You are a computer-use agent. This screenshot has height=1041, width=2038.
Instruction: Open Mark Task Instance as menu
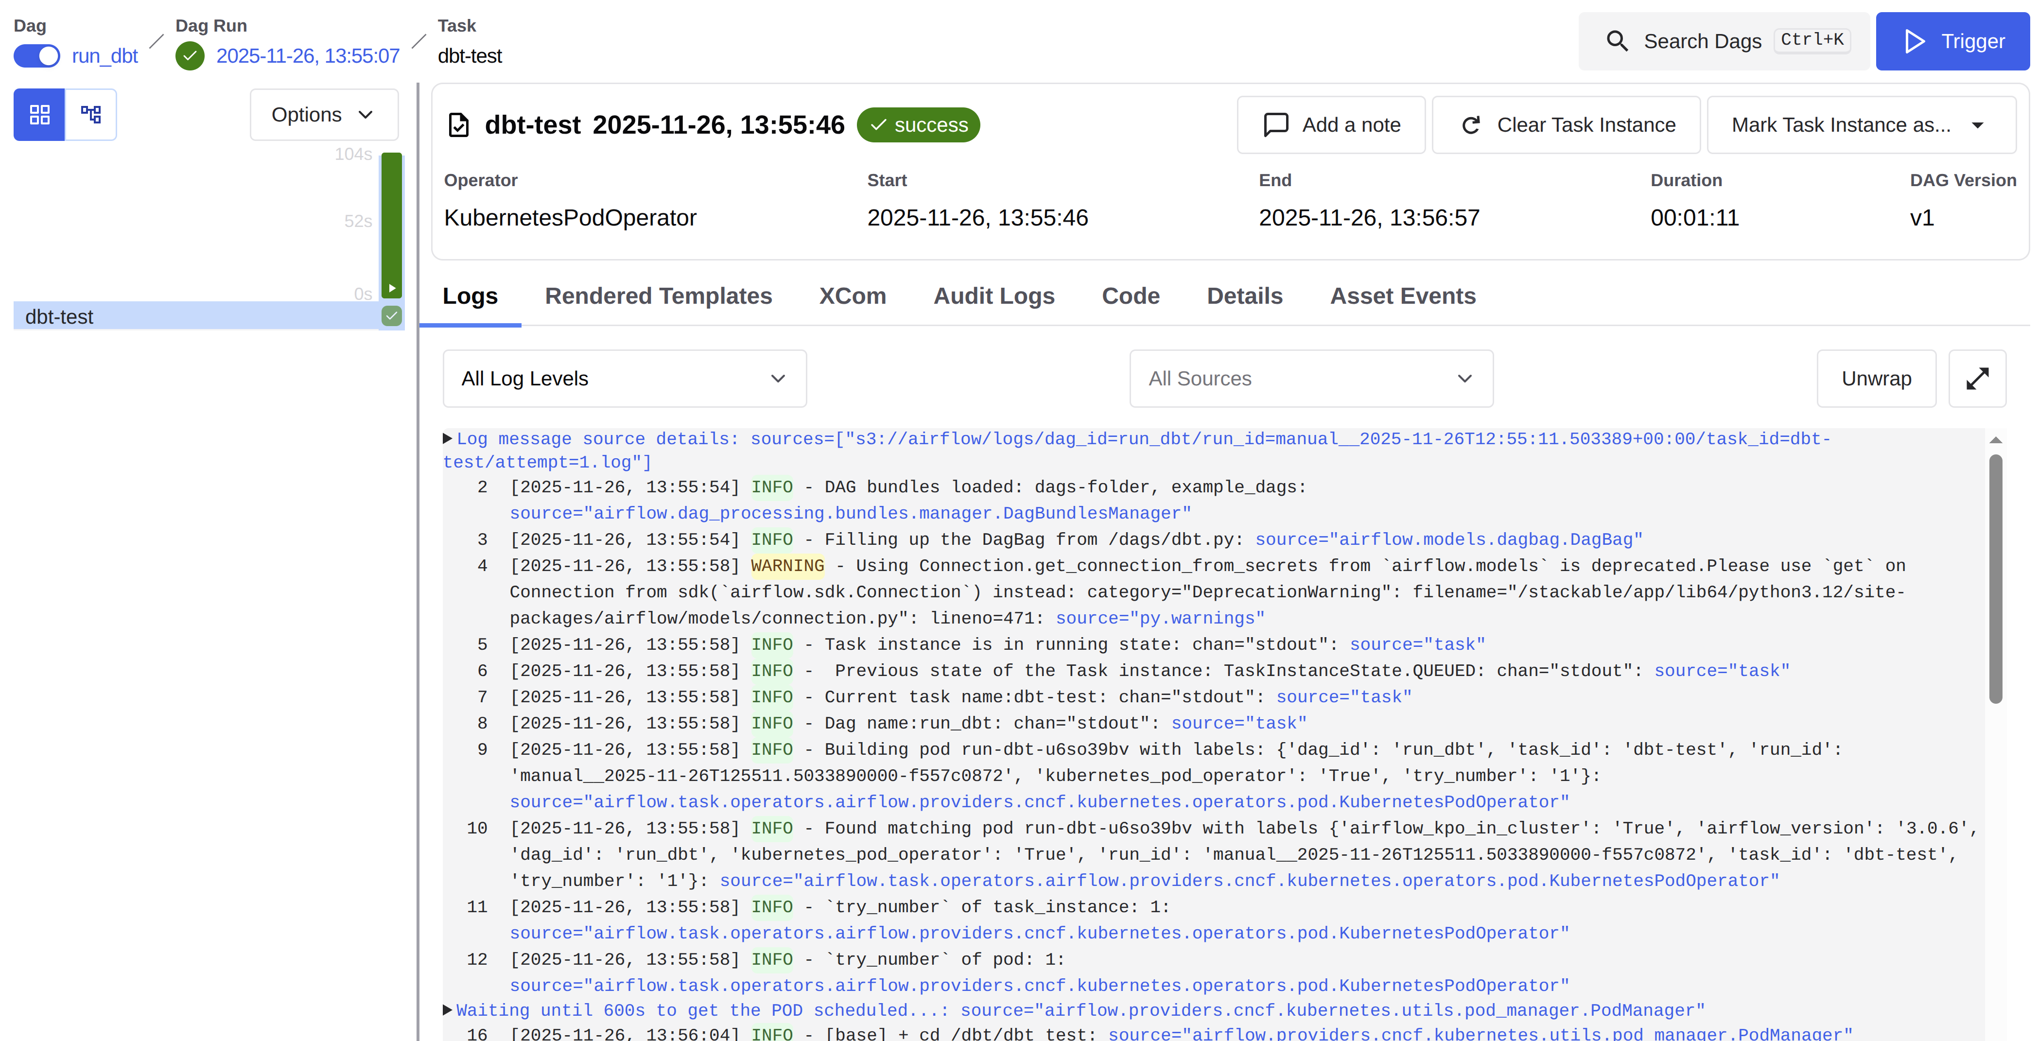click(x=1860, y=125)
